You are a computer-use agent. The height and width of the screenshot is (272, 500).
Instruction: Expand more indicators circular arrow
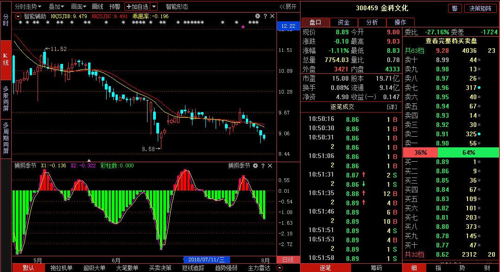280,268
